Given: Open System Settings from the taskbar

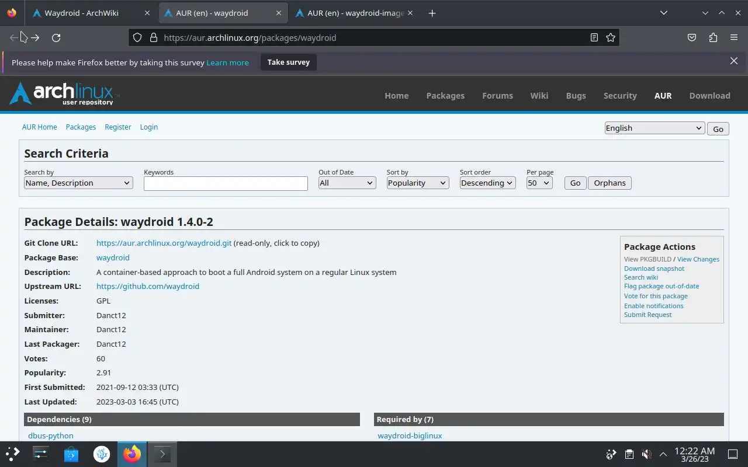Looking at the screenshot, I should click(40, 454).
